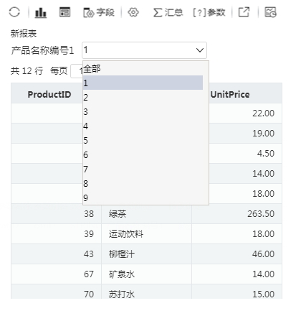The width and height of the screenshot is (301, 311).
Task: Click the ProductID column header
Action: pyautogui.click(x=49, y=95)
